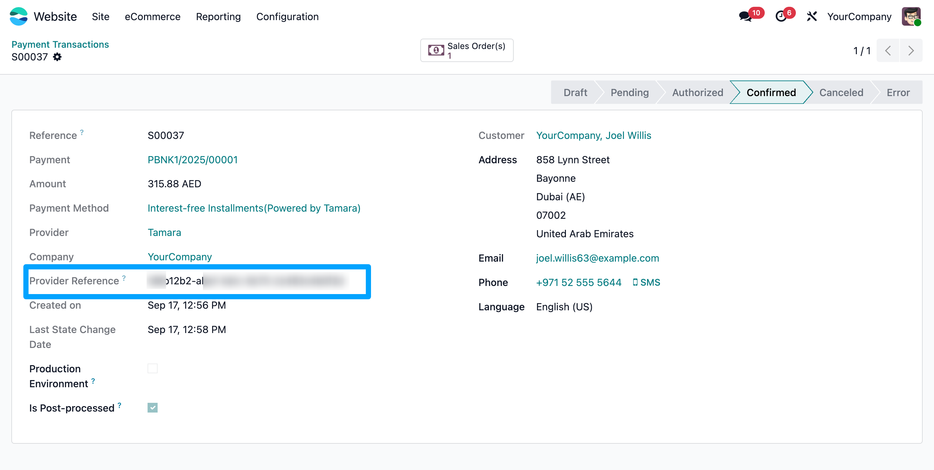Select the Canceled status stage
This screenshot has width=934, height=470.
[x=841, y=93]
